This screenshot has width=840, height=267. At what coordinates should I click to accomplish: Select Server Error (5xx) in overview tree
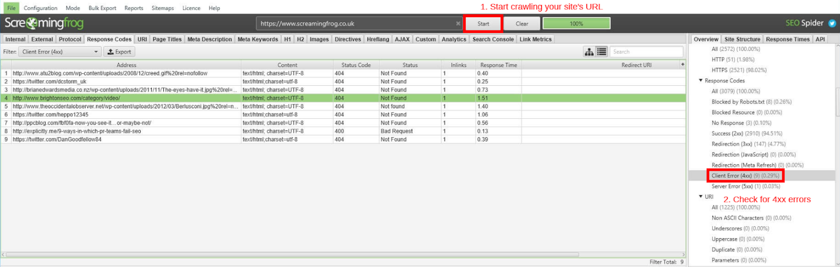(x=745, y=186)
